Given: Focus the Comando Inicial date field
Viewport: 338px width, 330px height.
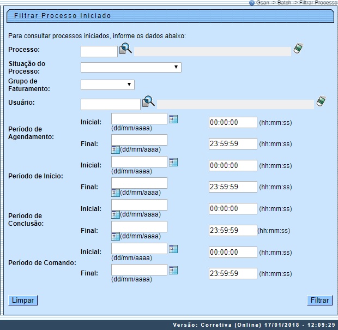Looking at the screenshot, I should (139, 248).
